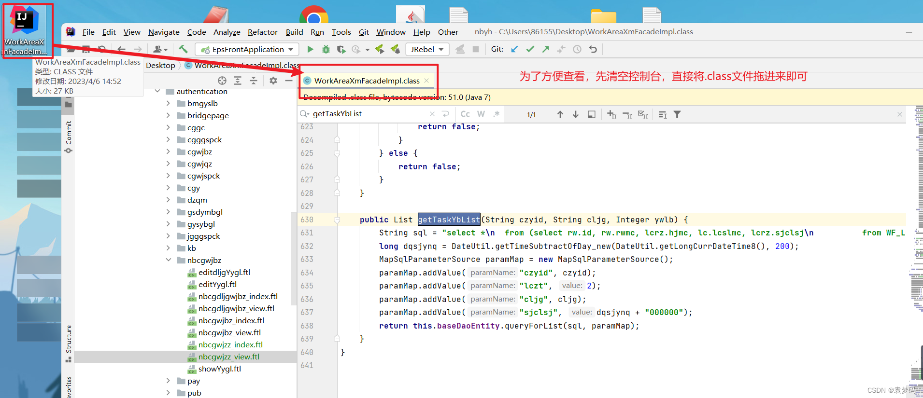
Task: Go to previous search occurrence arrow
Action: 560,114
